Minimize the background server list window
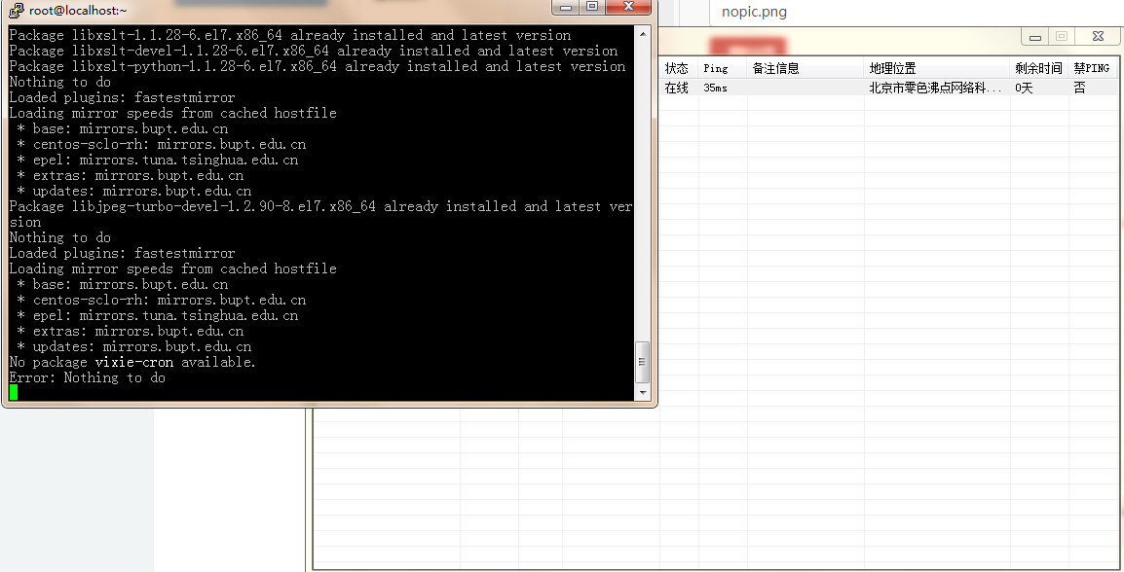Viewport: 1124px width, 572px height. point(1035,37)
